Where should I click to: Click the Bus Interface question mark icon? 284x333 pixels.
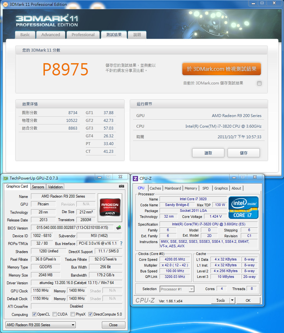pos(121,243)
